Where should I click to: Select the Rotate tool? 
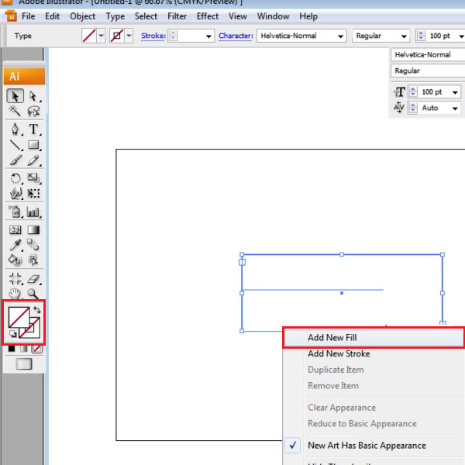click(15, 178)
